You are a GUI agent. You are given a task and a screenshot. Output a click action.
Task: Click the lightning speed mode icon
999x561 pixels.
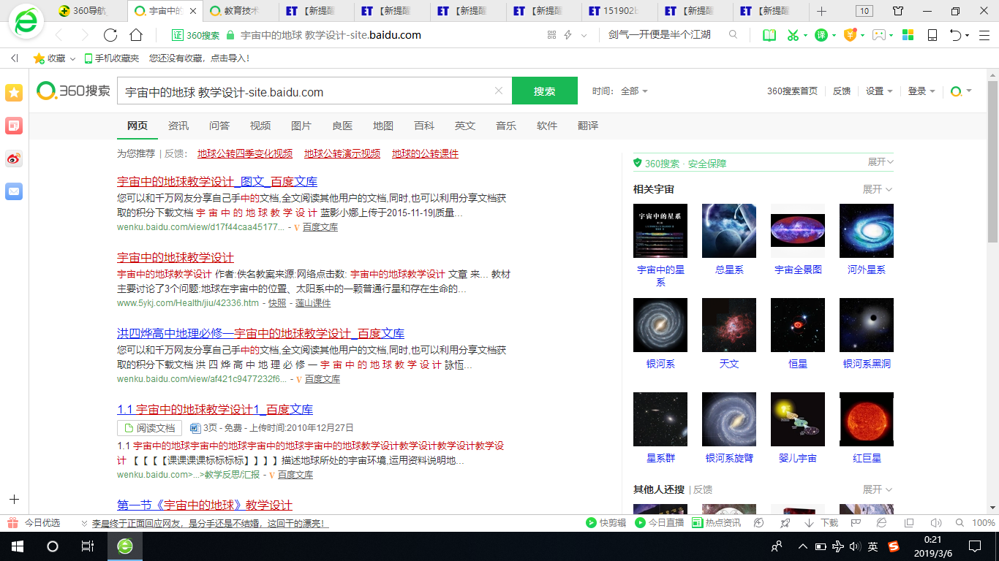(568, 35)
